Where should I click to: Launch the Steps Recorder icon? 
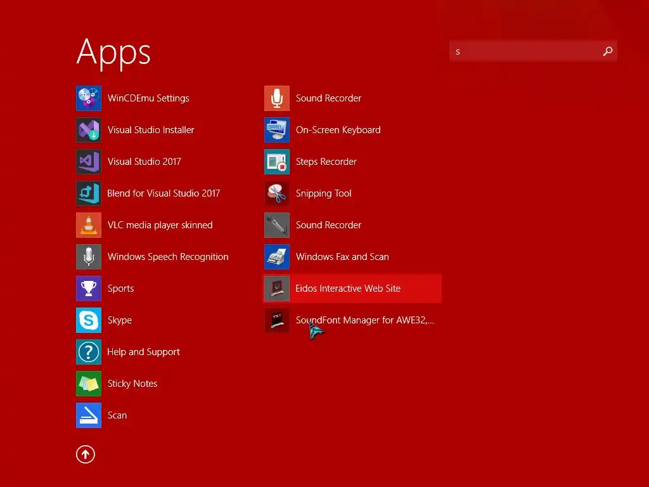(277, 162)
